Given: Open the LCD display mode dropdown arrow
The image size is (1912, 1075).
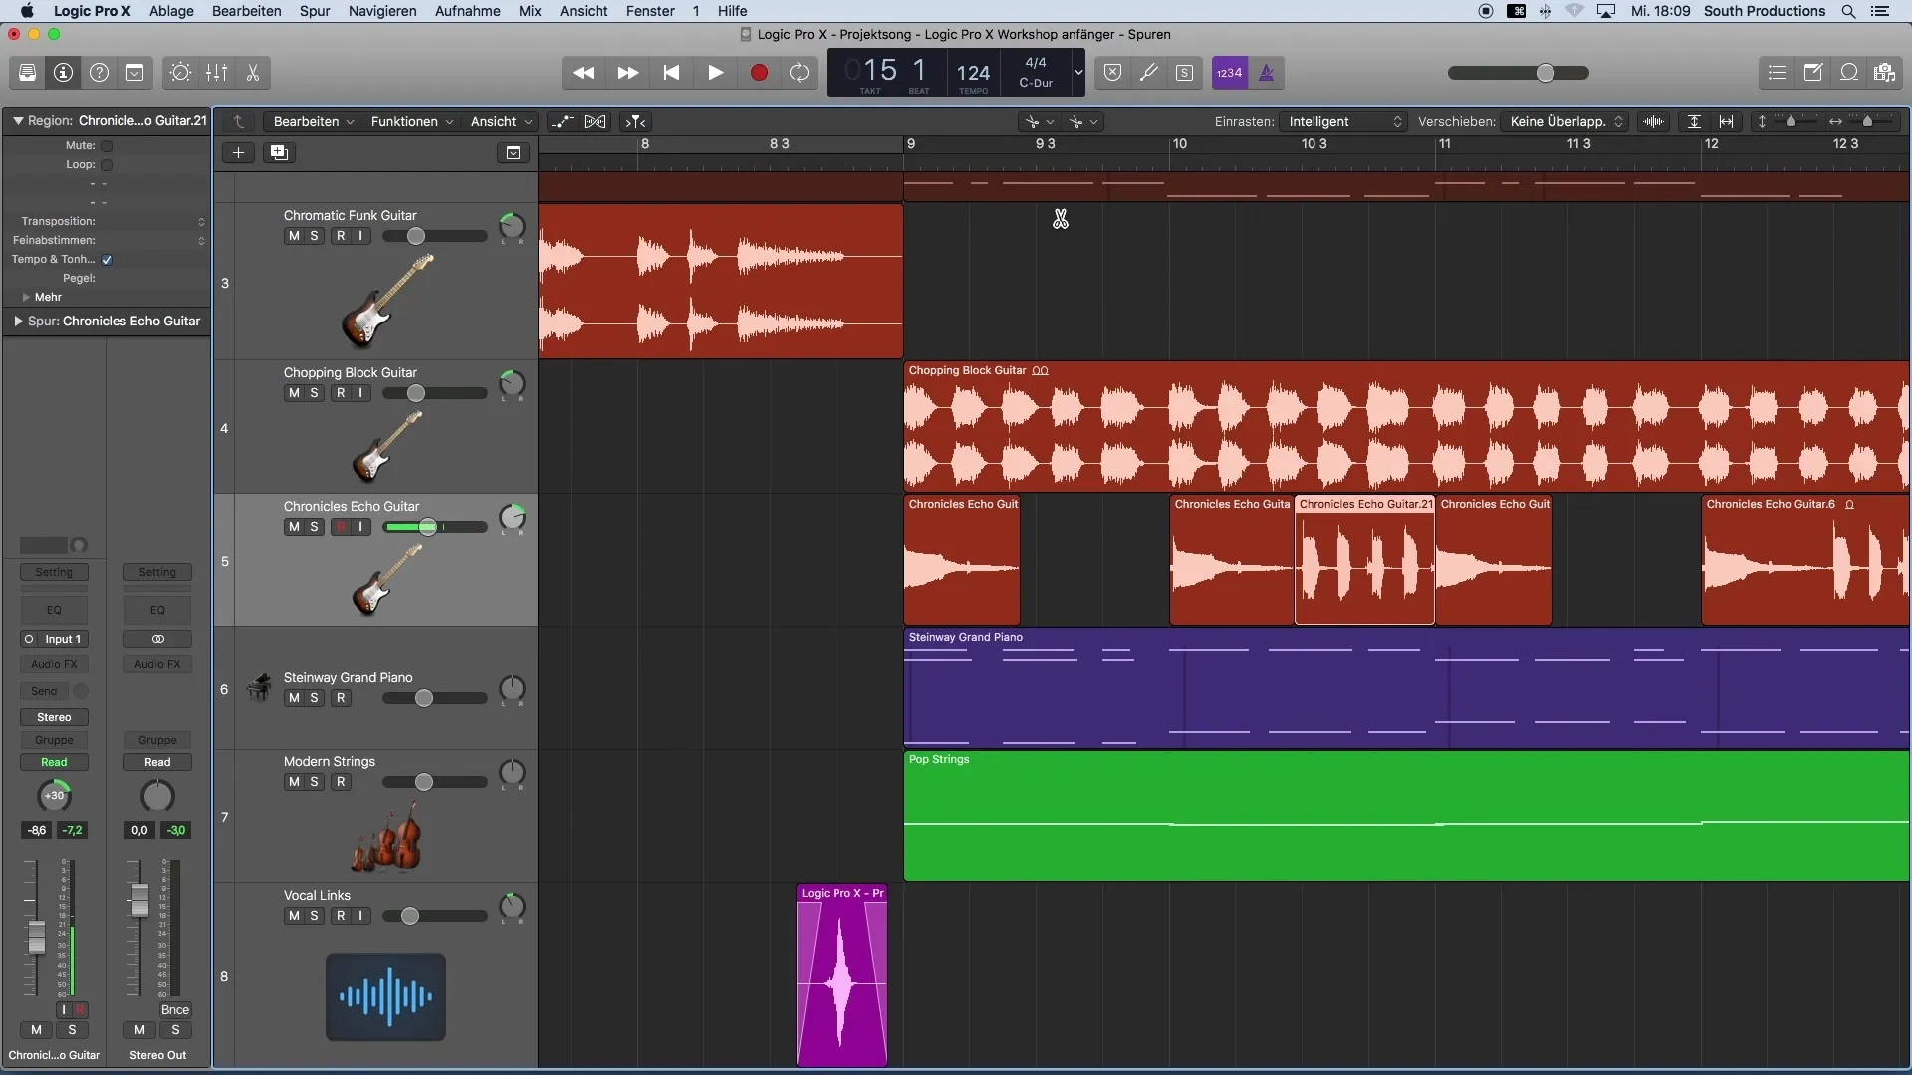Looking at the screenshot, I should pyautogui.click(x=1077, y=73).
